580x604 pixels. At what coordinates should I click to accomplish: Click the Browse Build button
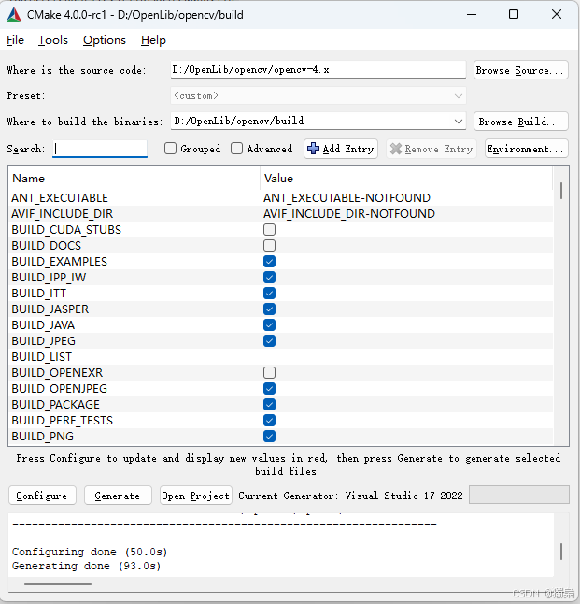[x=521, y=122]
